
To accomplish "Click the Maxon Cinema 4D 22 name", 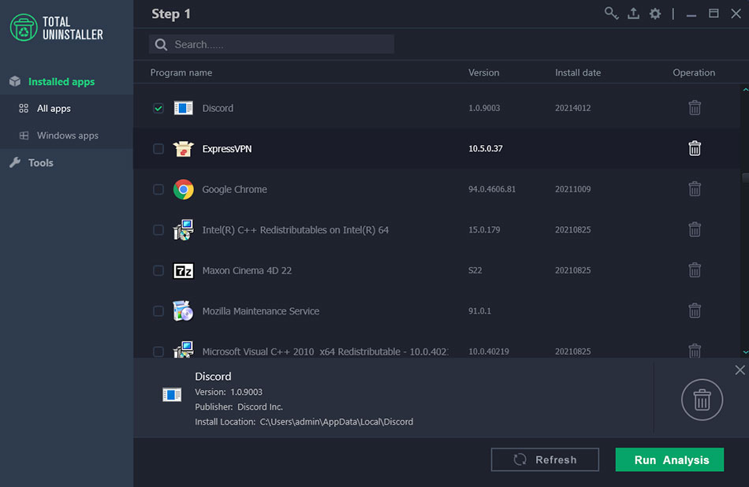I will (247, 270).
